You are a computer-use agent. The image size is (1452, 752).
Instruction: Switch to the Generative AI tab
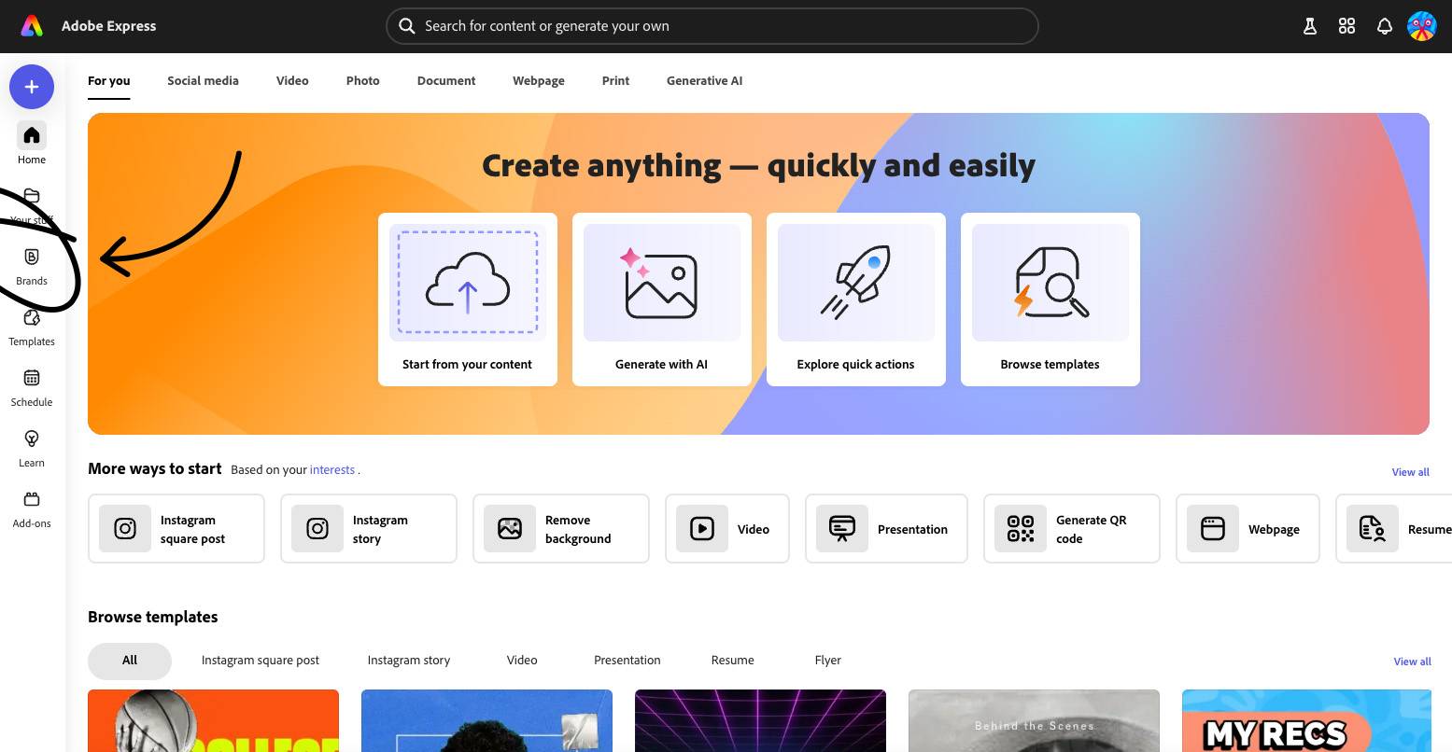[x=704, y=81]
